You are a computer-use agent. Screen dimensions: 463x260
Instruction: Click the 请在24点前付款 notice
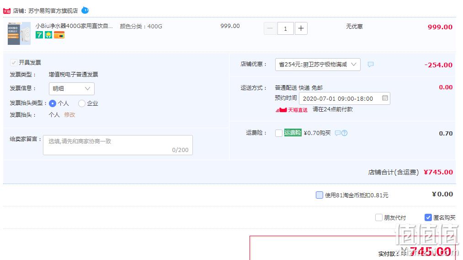(x=332, y=109)
